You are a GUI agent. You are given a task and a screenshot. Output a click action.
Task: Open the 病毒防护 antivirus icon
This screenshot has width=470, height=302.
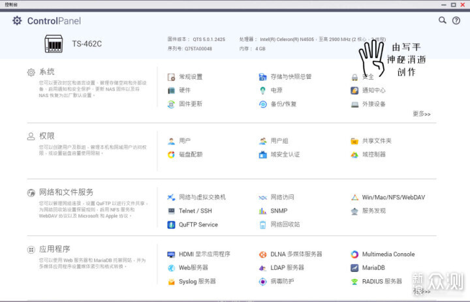262,282
